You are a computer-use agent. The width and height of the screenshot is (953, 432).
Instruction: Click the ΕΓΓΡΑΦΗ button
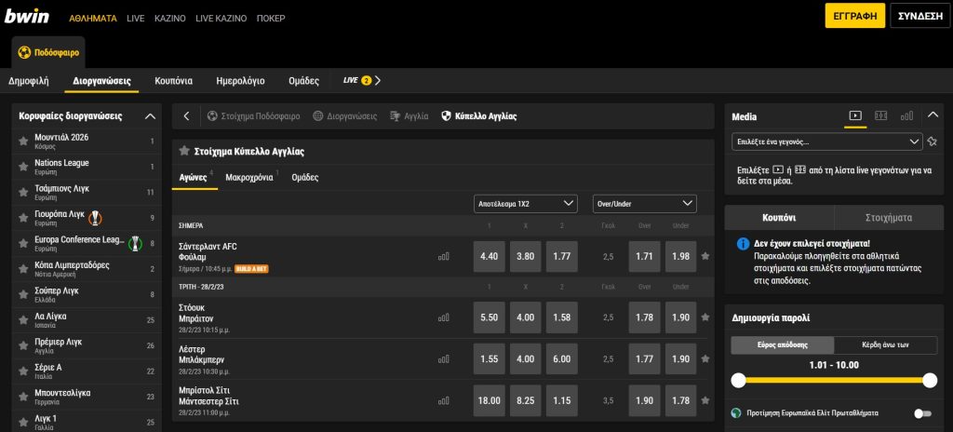point(854,16)
